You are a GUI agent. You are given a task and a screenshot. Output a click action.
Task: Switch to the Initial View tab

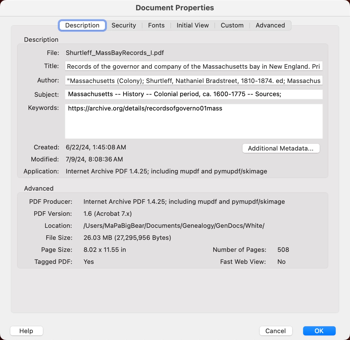pyautogui.click(x=193, y=25)
